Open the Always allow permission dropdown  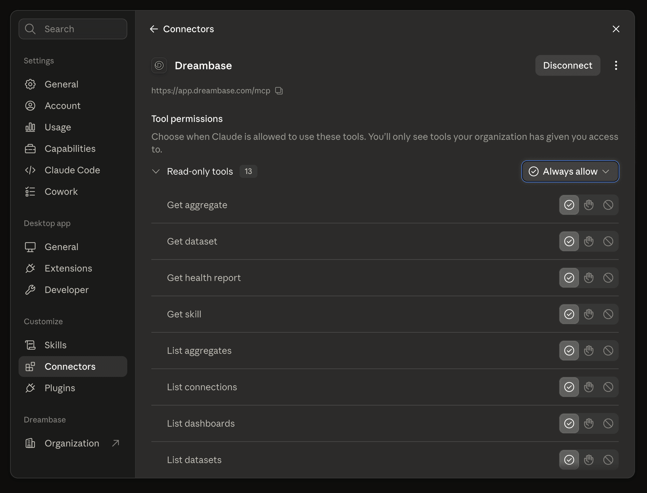570,171
